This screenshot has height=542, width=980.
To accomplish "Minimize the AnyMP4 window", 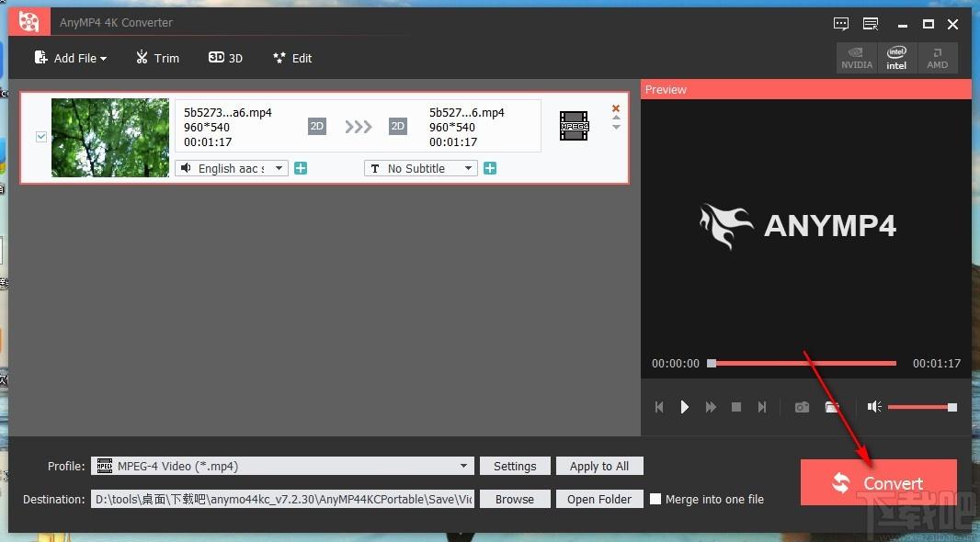I will tap(903, 25).
